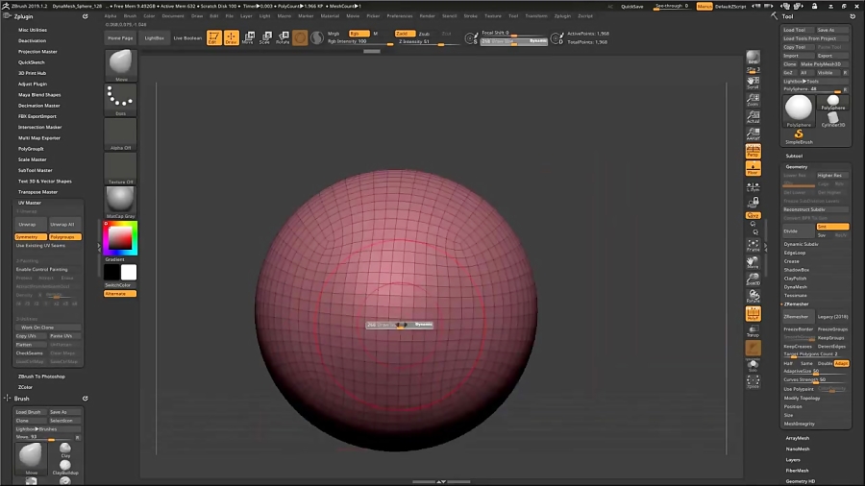Open the Dots stroke selector
This screenshot has width=865, height=486.
pyautogui.click(x=120, y=100)
